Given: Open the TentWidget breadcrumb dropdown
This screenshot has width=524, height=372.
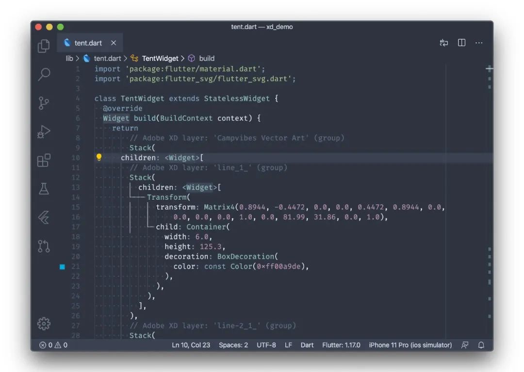Looking at the screenshot, I should (160, 58).
